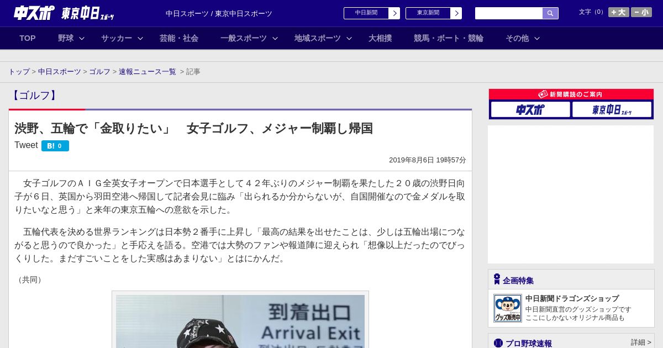
Task: Decrease text size with the 小 button
Action: [x=641, y=12]
